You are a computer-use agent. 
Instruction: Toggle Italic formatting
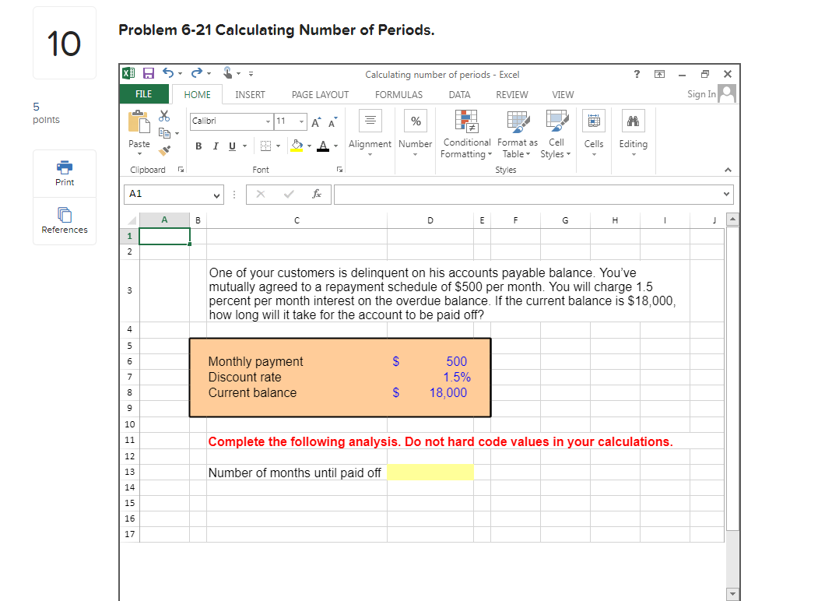tap(216, 146)
